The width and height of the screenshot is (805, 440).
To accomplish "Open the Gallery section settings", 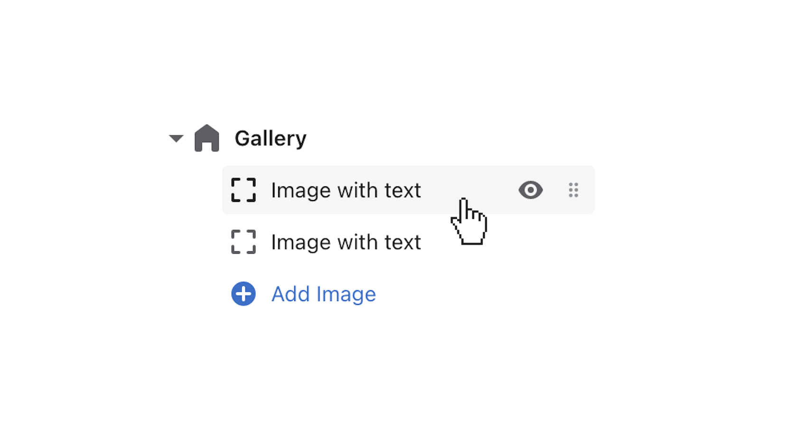I will pos(271,138).
